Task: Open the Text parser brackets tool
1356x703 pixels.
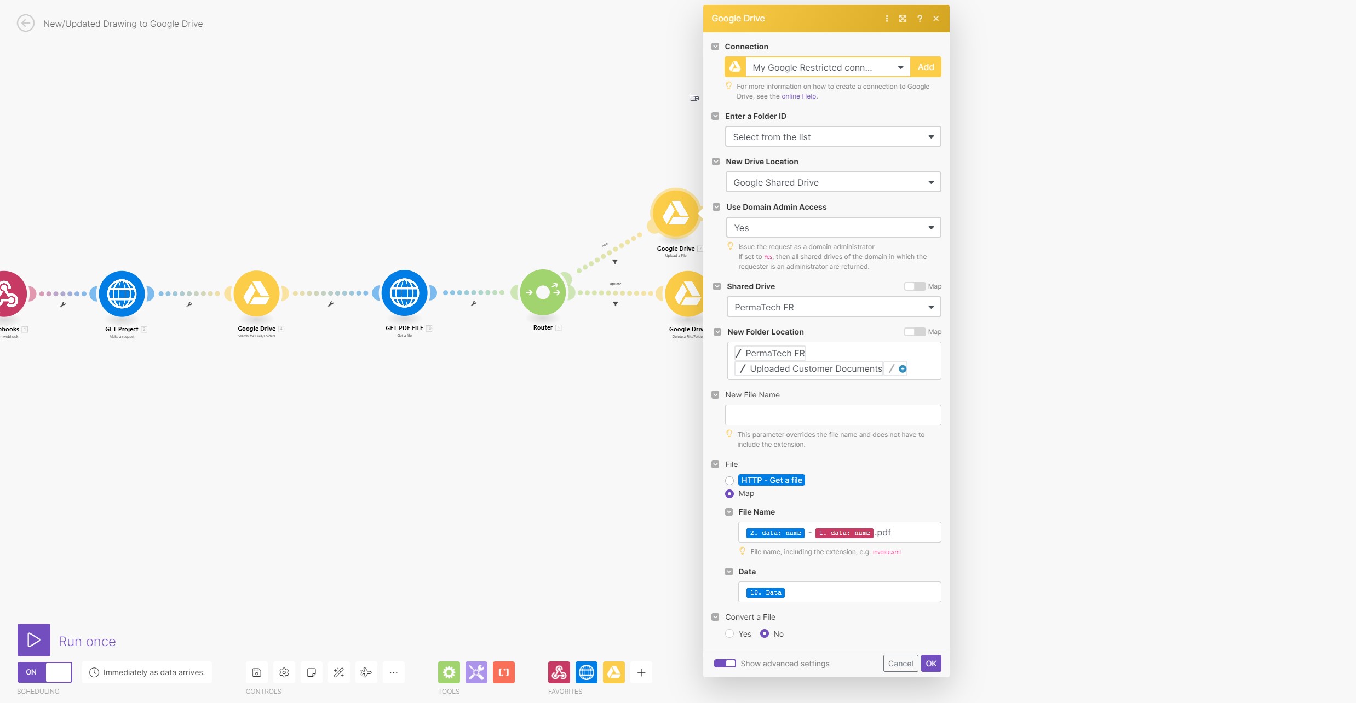Action: coord(503,672)
